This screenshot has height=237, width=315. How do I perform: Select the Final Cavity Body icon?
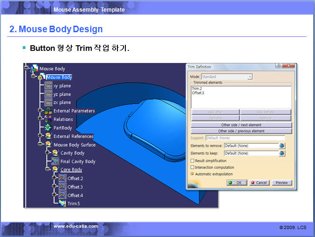55,161
